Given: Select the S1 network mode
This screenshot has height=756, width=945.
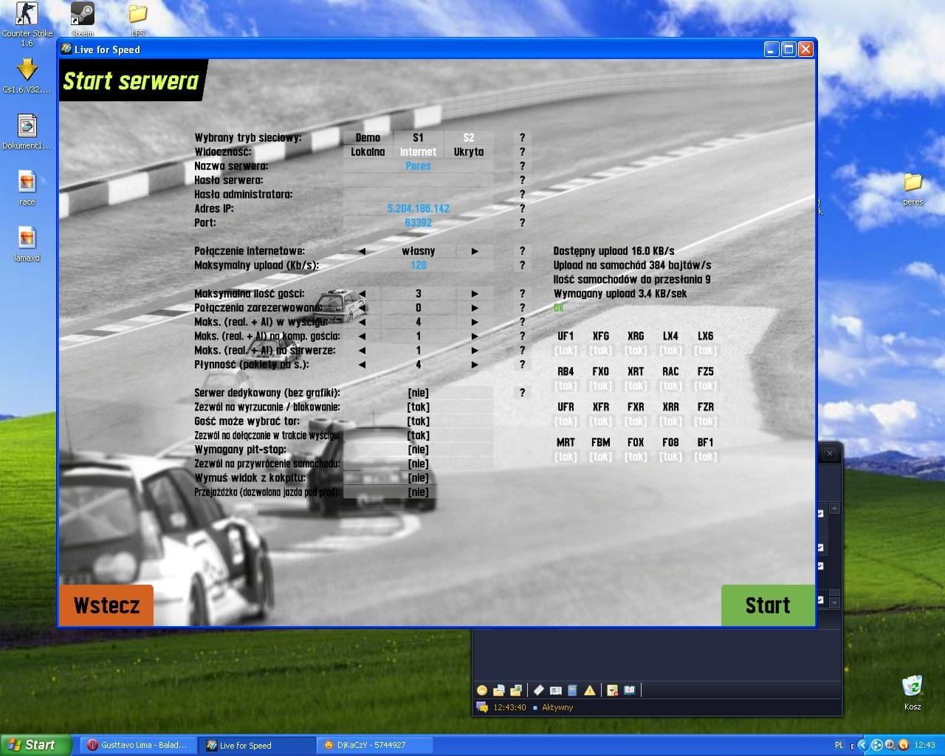Looking at the screenshot, I should coord(418,137).
